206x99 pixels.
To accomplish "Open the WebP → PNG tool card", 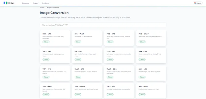I will pos(119,73).
